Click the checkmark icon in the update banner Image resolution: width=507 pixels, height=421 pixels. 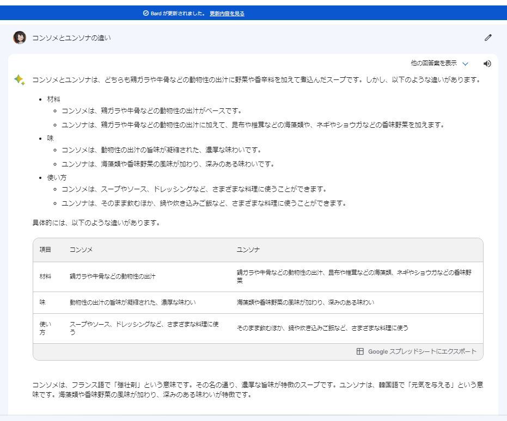click(x=145, y=14)
